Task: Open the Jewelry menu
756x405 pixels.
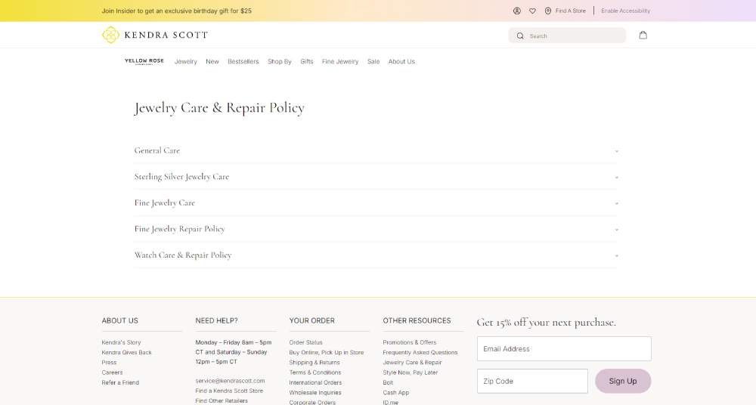Action: pos(186,62)
